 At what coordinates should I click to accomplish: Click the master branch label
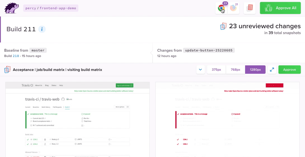click(x=38, y=50)
